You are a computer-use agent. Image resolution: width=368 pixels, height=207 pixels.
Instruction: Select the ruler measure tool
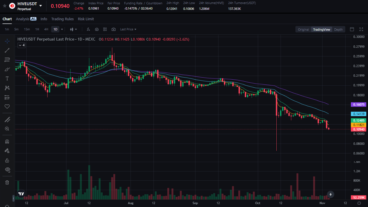tap(7, 119)
